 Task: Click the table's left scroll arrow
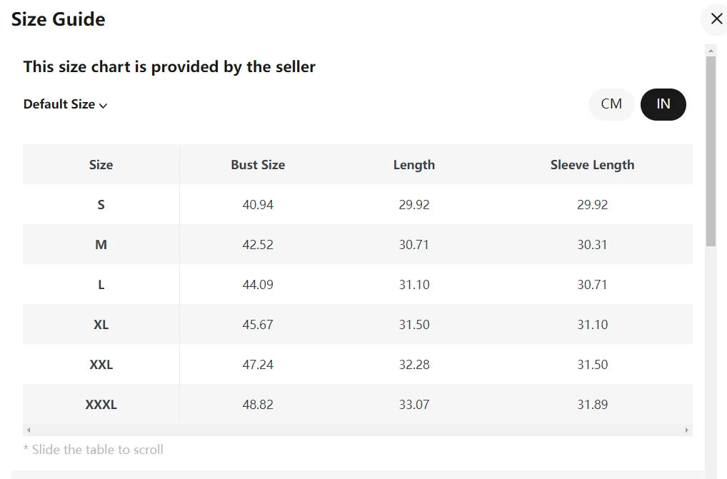[29, 430]
